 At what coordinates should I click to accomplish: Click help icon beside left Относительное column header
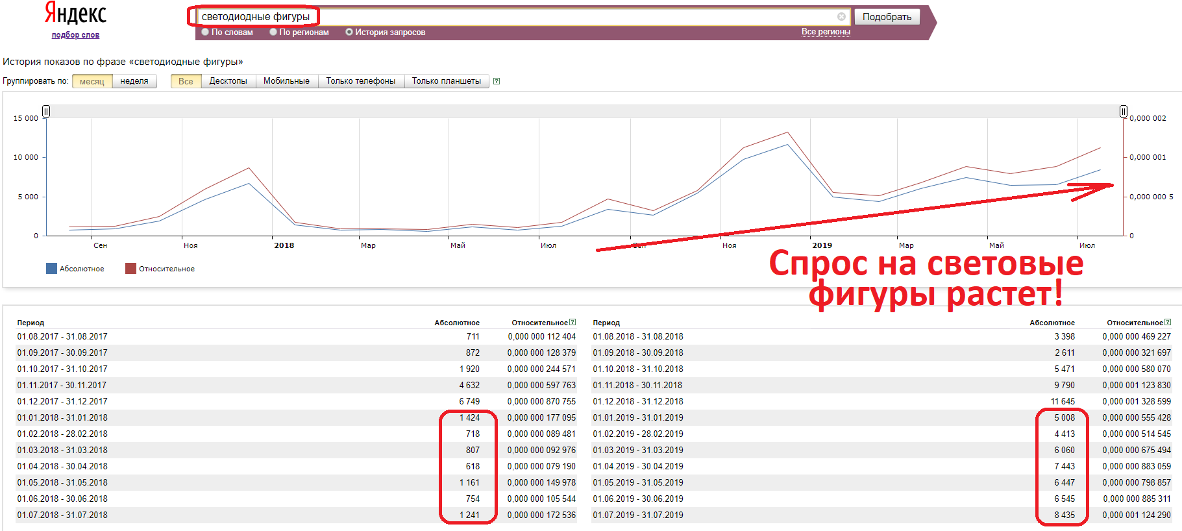(x=573, y=322)
